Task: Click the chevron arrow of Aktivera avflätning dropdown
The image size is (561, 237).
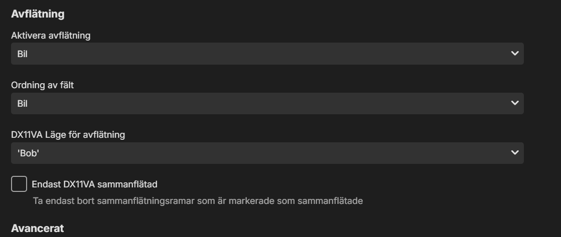Action: pyautogui.click(x=514, y=53)
